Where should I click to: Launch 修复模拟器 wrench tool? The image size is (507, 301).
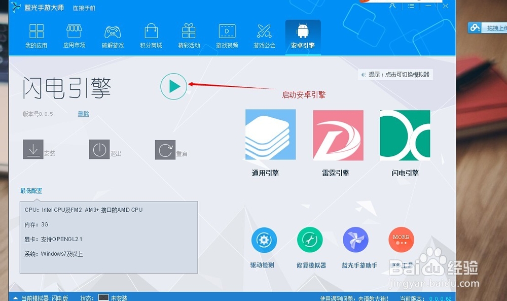pos(310,240)
